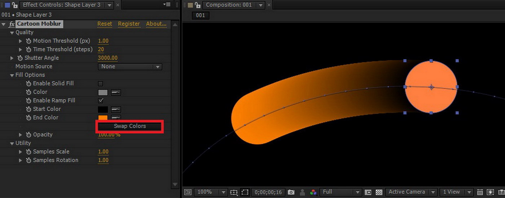Click the Motion Threshold stopwatch icon

pyautogui.click(x=29, y=41)
